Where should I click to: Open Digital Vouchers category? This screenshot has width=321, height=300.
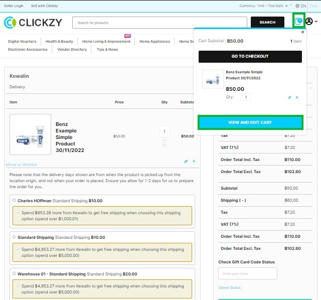pyautogui.click(x=22, y=41)
